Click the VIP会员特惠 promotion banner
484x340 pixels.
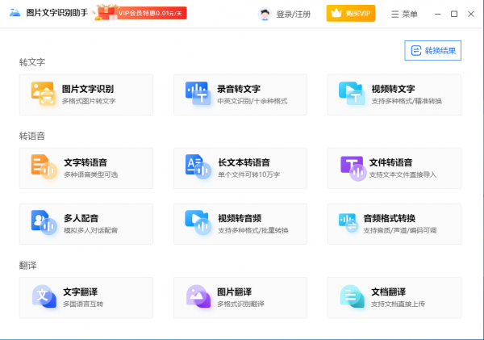pyautogui.click(x=141, y=13)
